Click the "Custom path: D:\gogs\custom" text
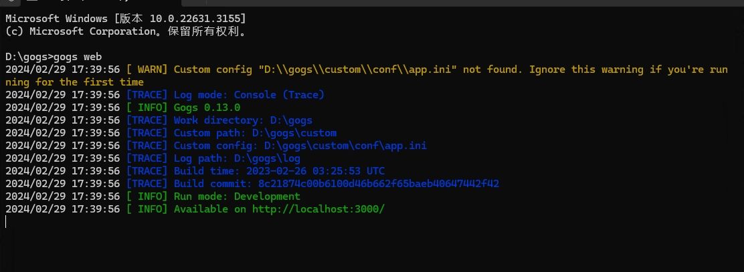The width and height of the screenshot is (744, 272). point(255,133)
